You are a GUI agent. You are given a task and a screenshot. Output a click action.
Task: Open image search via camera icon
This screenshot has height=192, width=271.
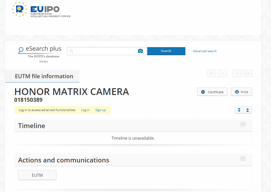click(x=140, y=51)
